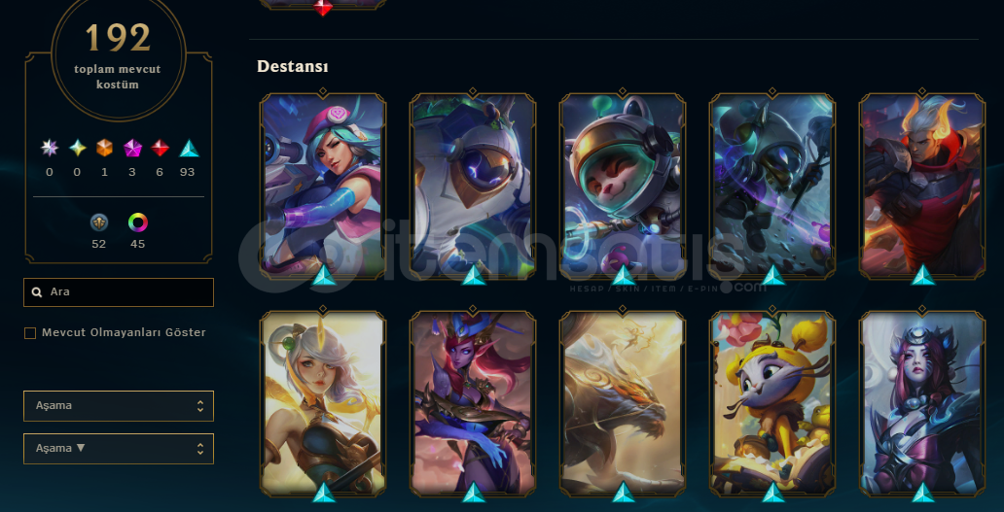Click the Mythic tier yellow-green gem icon
The width and height of the screenshot is (1004, 512).
click(x=78, y=149)
